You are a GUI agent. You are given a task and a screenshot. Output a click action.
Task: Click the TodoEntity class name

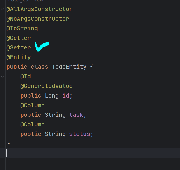[x=69, y=67]
